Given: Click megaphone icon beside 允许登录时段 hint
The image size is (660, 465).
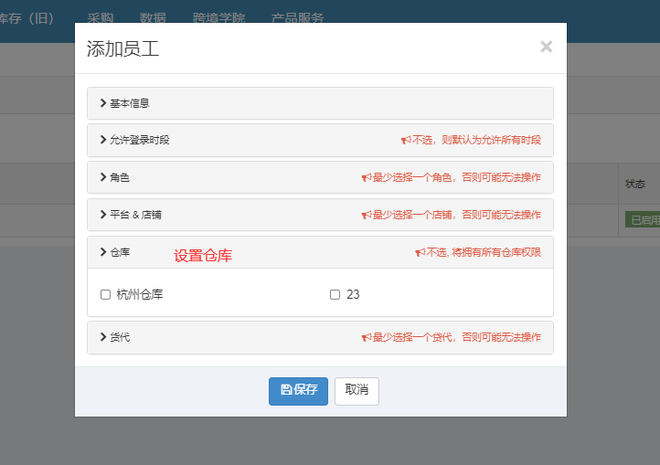Looking at the screenshot, I should pos(406,141).
